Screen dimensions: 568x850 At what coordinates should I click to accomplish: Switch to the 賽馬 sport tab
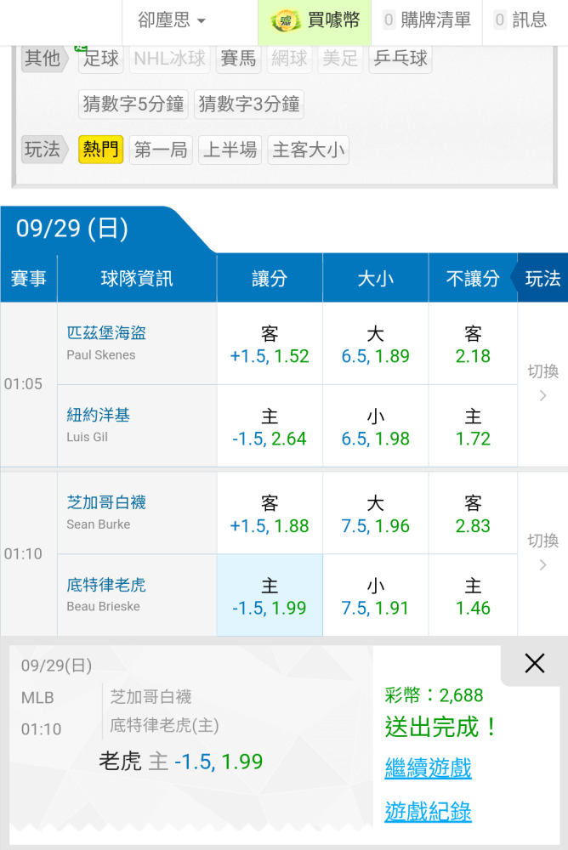(x=238, y=59)
